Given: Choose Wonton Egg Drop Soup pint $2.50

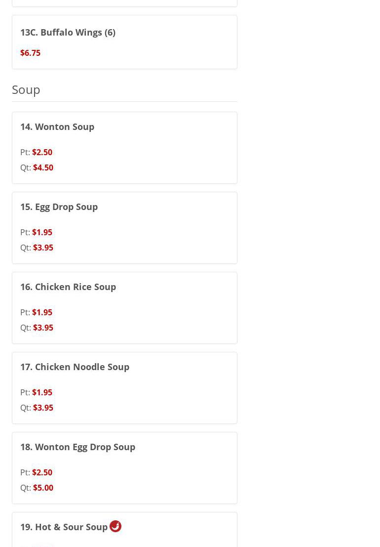Looking at the screenshot, I should (42, 472).
